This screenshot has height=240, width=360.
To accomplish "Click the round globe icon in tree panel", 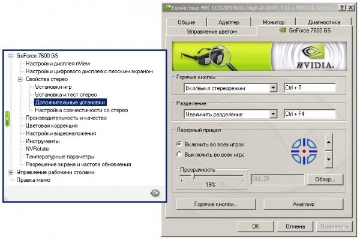I will (155, 193).
